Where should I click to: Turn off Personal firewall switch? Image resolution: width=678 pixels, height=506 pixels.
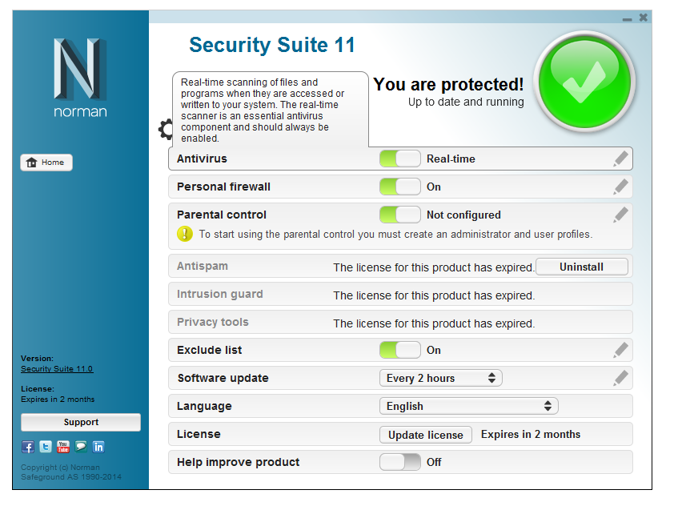click(399, 187)
